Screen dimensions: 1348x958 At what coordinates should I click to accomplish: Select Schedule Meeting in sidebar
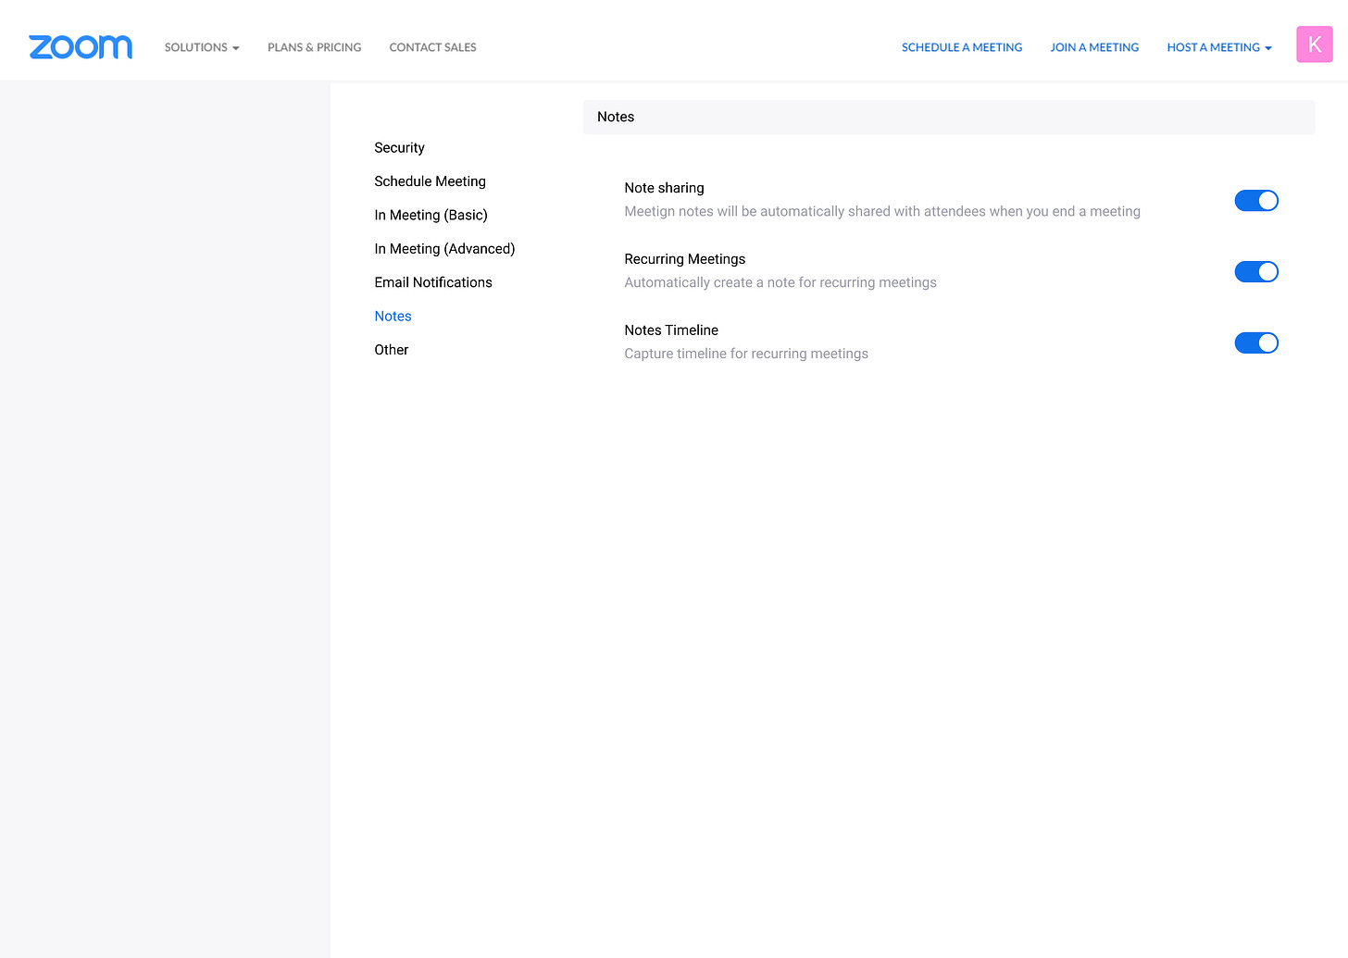coord(430,181)
